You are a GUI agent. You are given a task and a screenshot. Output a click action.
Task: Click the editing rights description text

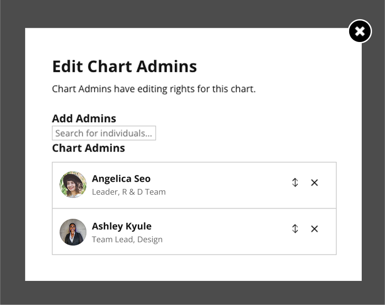click(x=154, y=89)
